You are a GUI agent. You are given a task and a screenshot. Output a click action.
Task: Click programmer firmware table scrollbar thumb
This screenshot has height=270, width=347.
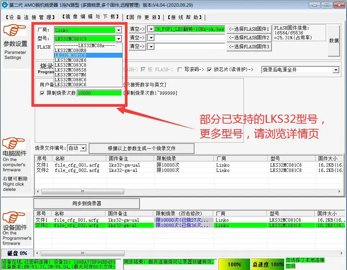[83, 253]
